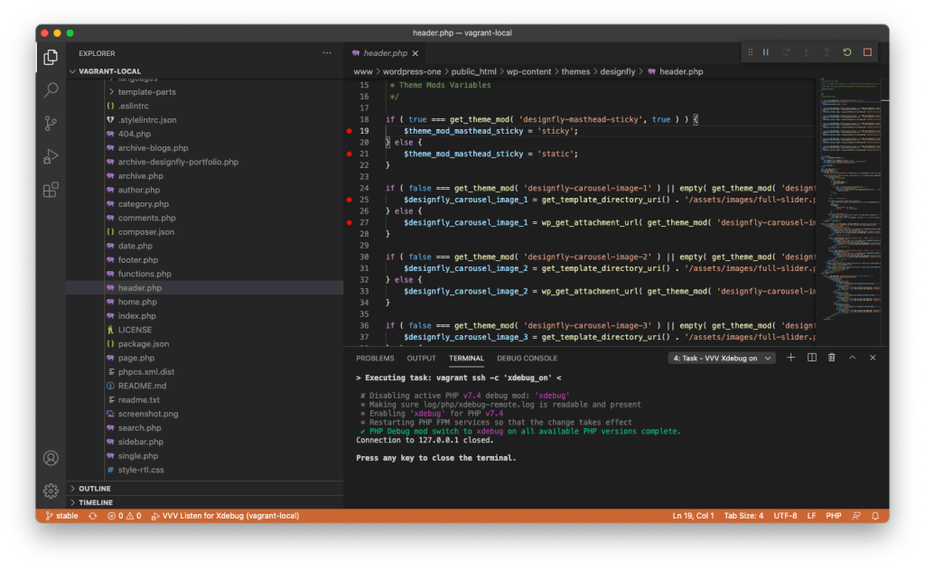
Task: Pause the debug session
Action: (x=765, y=52)
